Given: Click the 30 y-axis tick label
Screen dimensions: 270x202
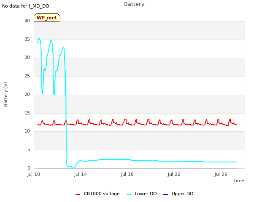Looking at the screenshot, I should tap(27, 57).
